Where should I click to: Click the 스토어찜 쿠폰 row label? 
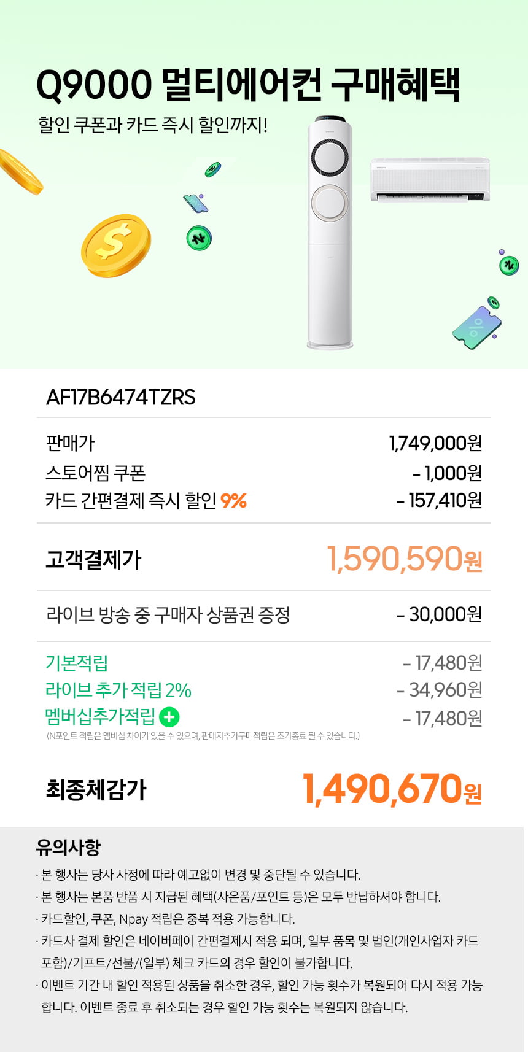pyautogui.click(x=96, y=473)
